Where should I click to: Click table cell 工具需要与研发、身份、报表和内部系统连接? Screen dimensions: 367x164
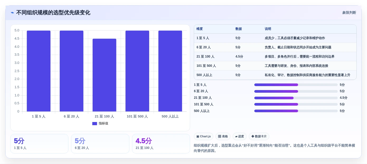[297, 66]
